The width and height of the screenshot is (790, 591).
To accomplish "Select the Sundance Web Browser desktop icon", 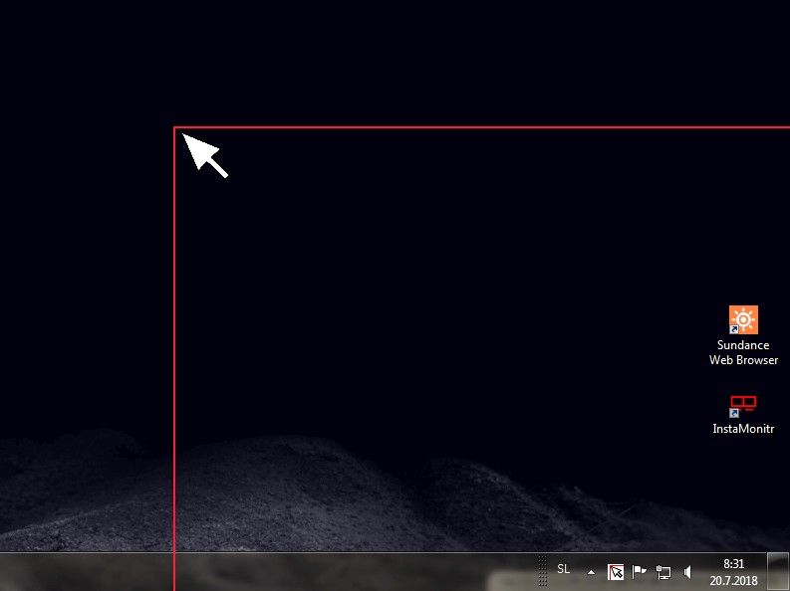I will 743,320.
